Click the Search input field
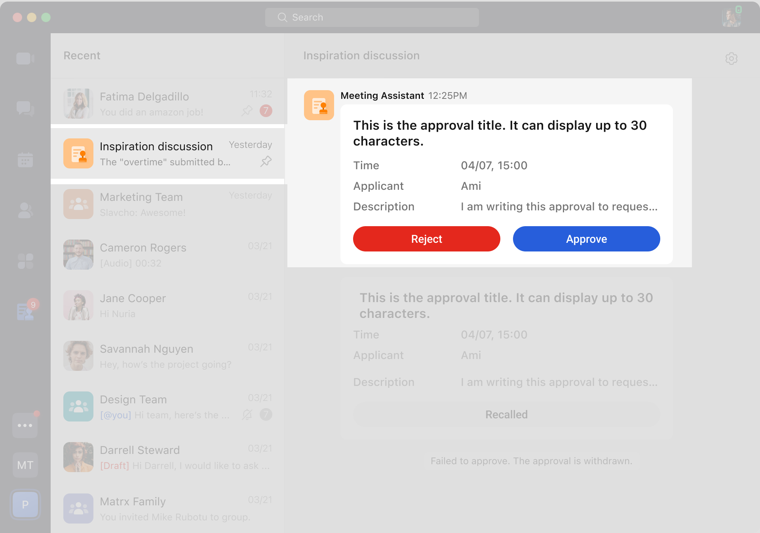The height and width of the screenshot is (533, 760). click(x=372, y=17)
